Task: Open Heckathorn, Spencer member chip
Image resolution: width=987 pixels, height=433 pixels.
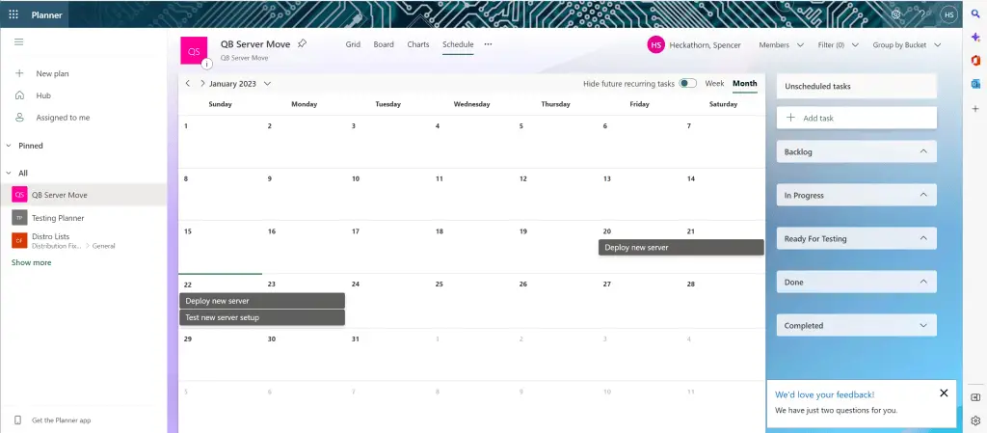Action: [694, 44]
